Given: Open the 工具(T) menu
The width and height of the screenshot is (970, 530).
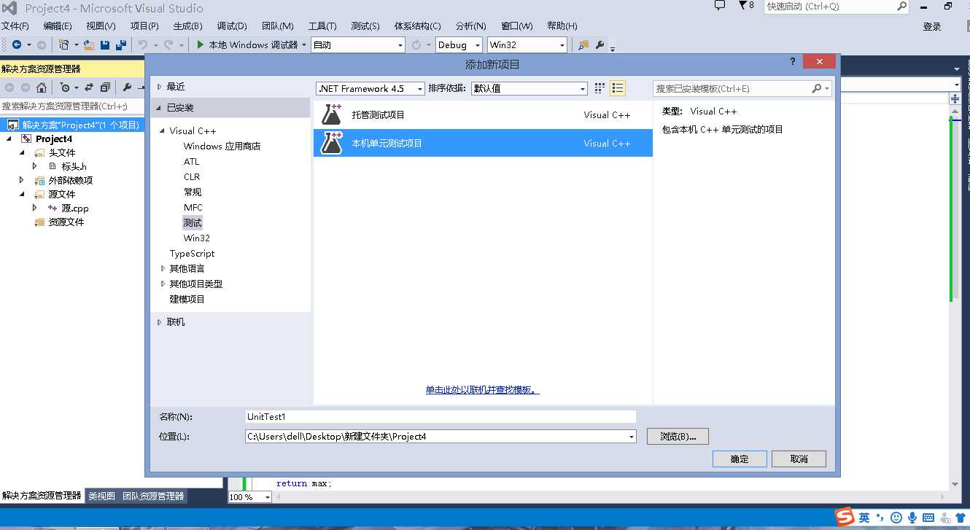Looking at the screenshot, I should tap(322, 26).
